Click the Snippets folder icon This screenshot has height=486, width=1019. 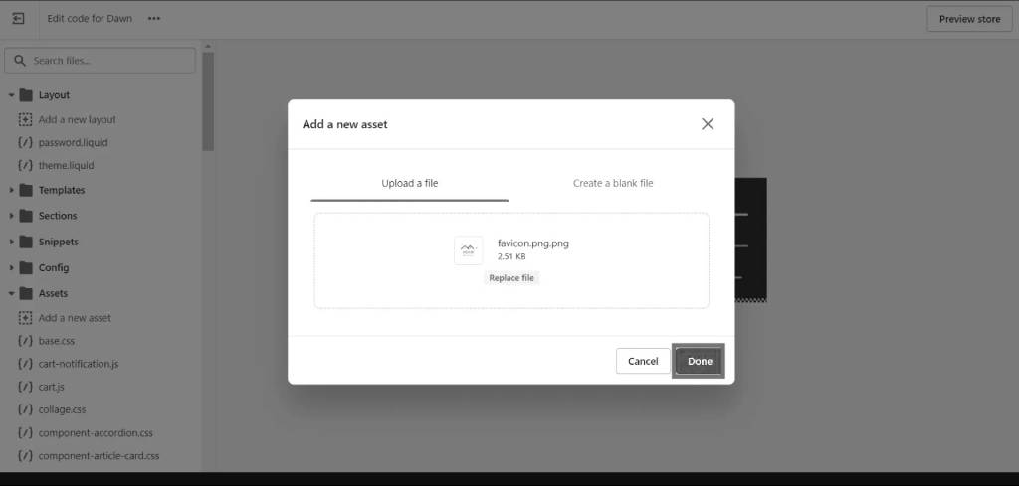coord(26,242)
